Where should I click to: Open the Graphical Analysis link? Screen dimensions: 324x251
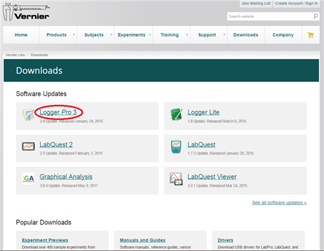click(66, 177)
